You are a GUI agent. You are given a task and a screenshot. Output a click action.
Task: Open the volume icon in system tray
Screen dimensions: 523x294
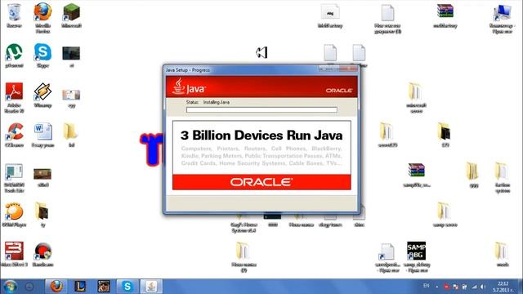(483, 287)
